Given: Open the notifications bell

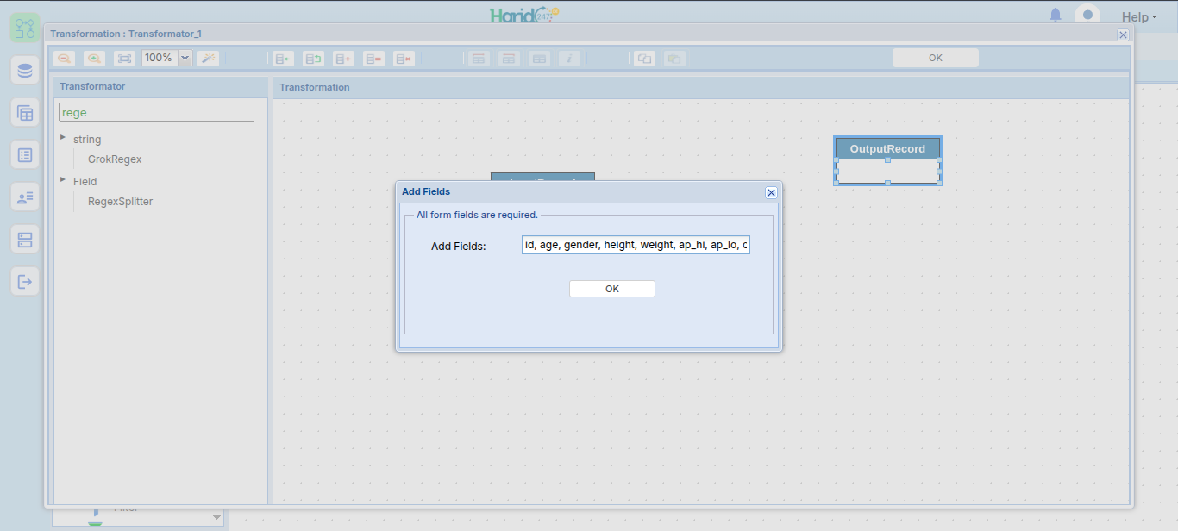Looking at the screenshot, I should click(1056, 15).
